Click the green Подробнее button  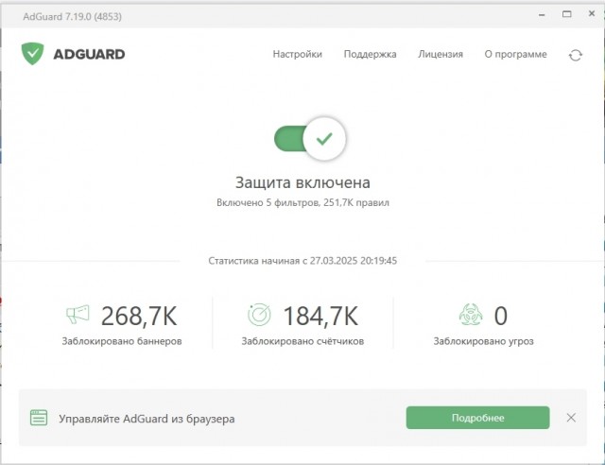pyautogui.click(x=477, y=418)
